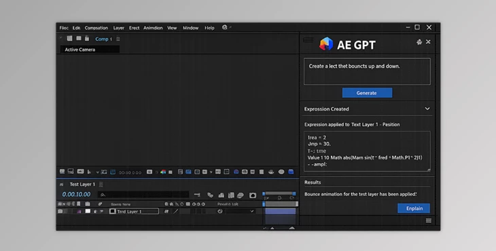Toggle the blue-outlined square icon before viewer timecode
The height and width of the screenshot is (251, 496).
[x=113, y=172]
